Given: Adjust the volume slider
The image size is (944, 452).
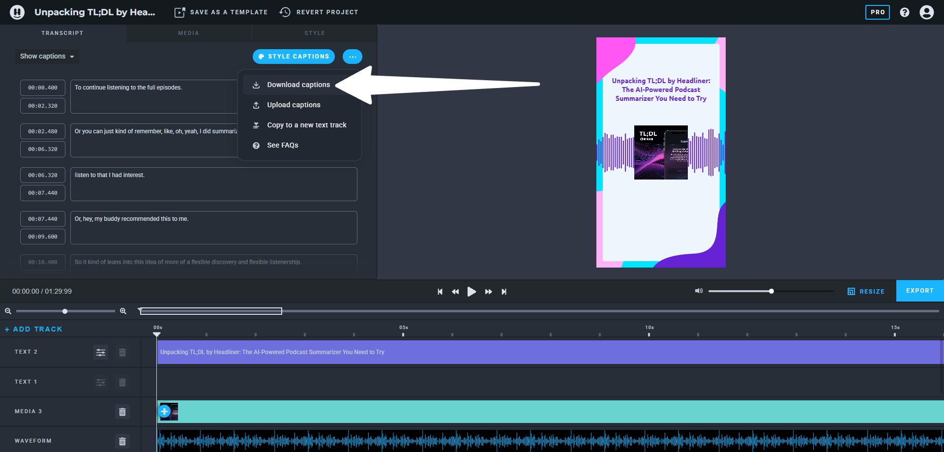Looking at the screenshot, I should [771, 291].
